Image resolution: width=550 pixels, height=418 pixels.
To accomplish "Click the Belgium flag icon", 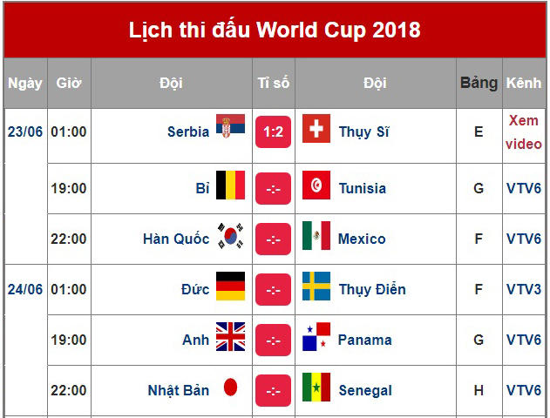I will point(230,185).
